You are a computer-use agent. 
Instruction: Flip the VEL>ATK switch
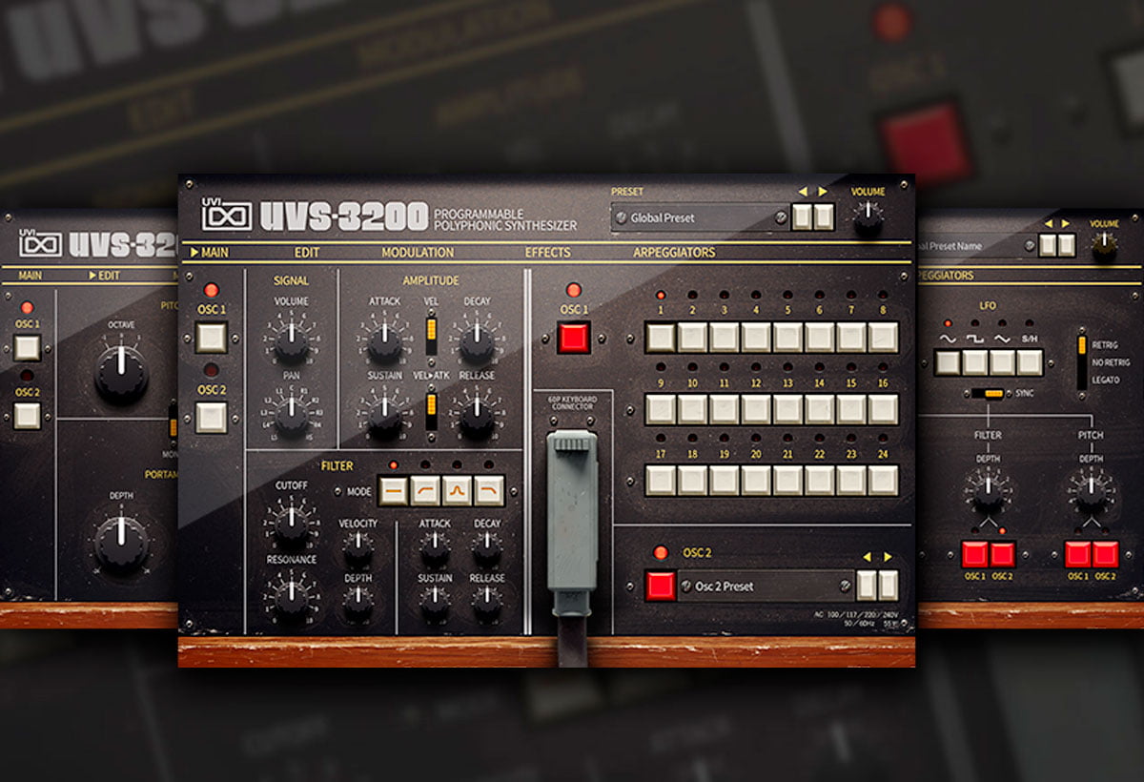coord(431,410)
